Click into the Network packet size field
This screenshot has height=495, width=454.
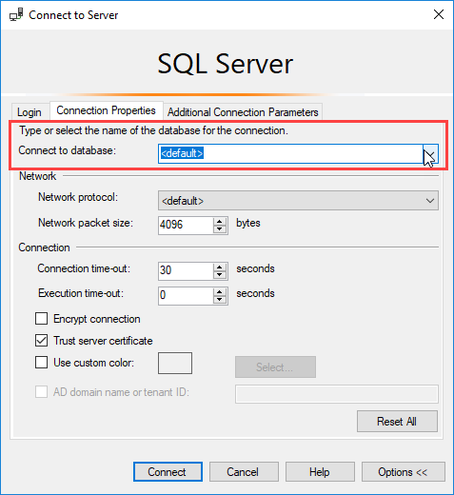coord(186,226)
